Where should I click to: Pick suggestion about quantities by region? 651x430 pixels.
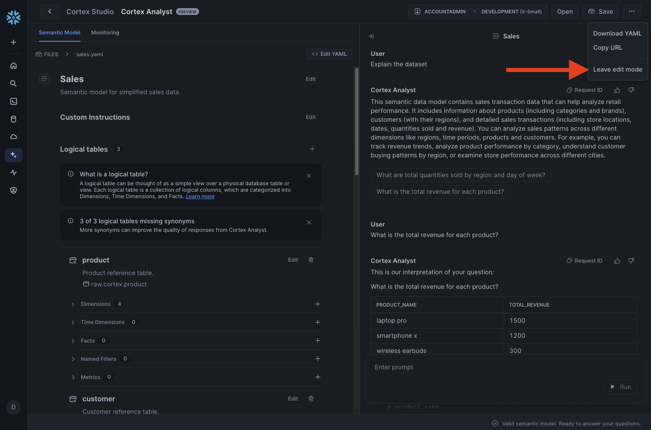click(x=461, y=175)
